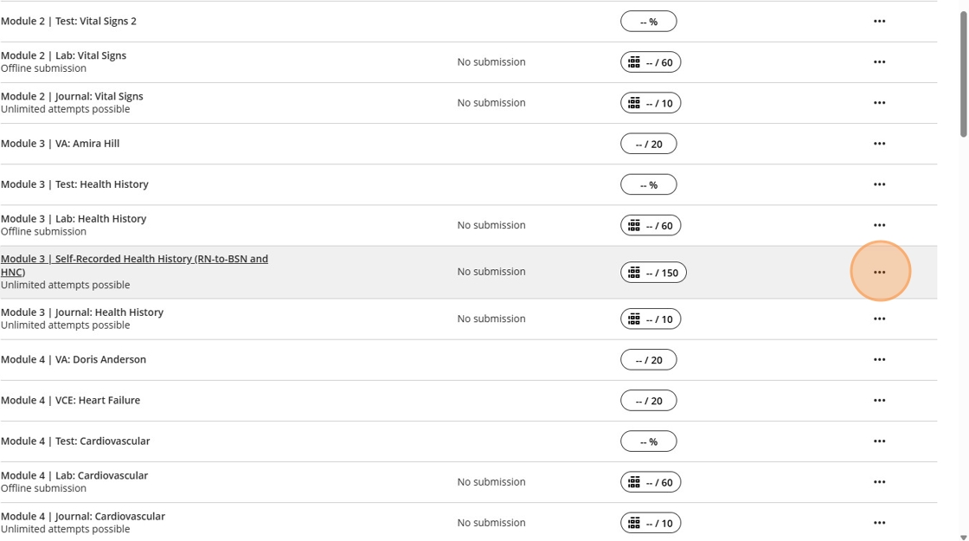Click rubric icon for Module 2 Journal: Vital Signs
The width and height of the screenshot is (969, 541).
pos(634,103)
